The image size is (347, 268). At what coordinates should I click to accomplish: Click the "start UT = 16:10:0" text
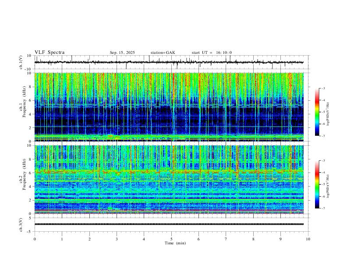(212, 53)
